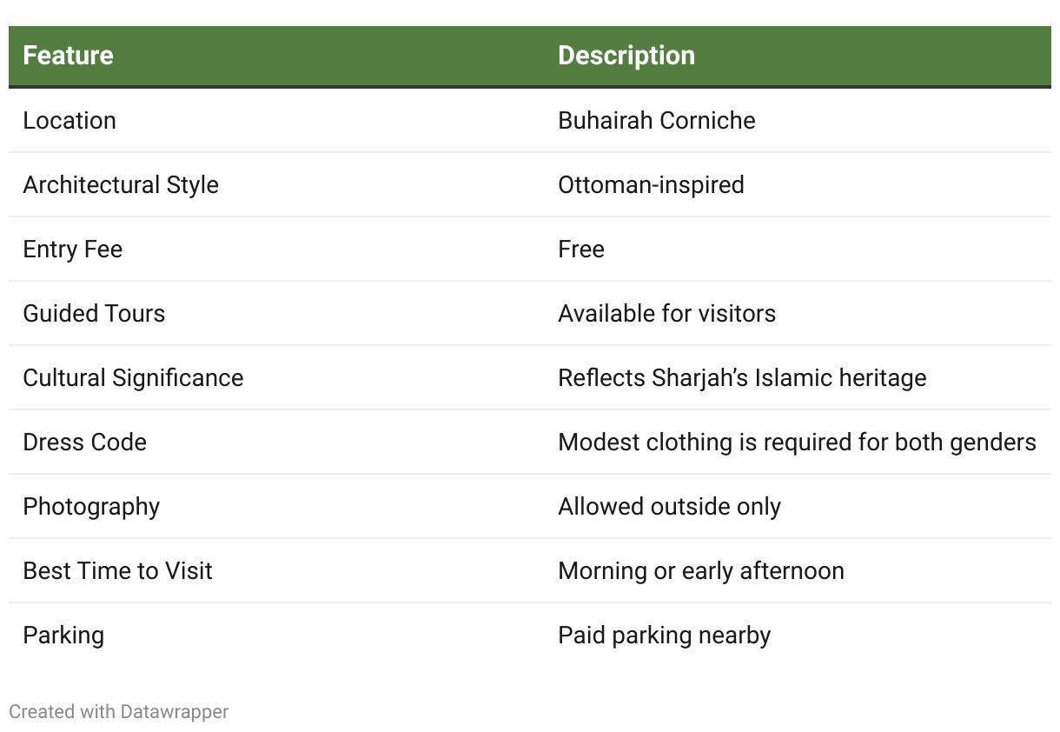Screen dimensions: 1060x732
Task: Click the Description column header
Action: [x=626, y=56]
